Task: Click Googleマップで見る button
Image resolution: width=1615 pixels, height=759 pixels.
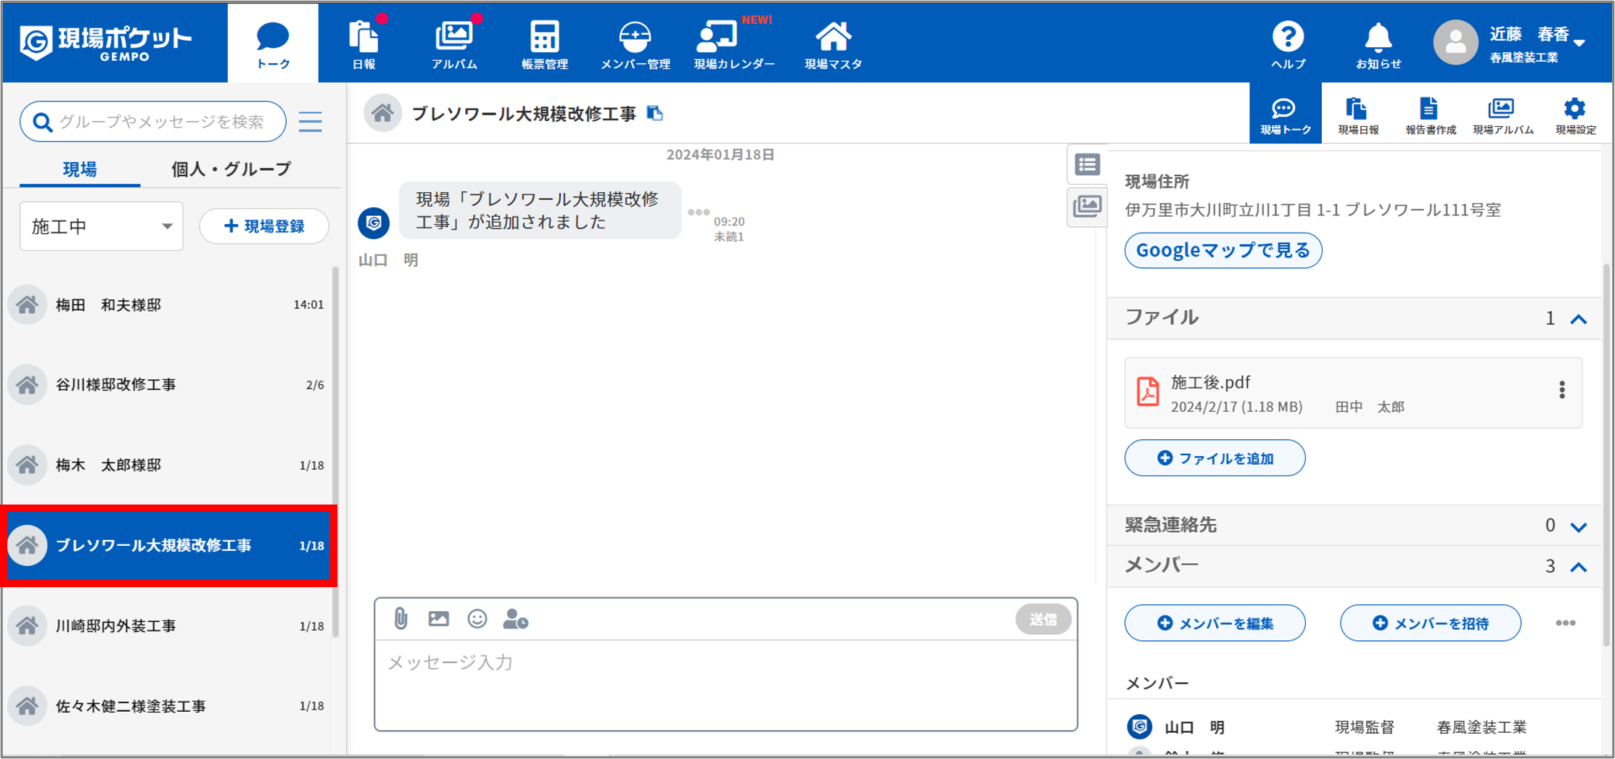Action: tap(1222, 251)
